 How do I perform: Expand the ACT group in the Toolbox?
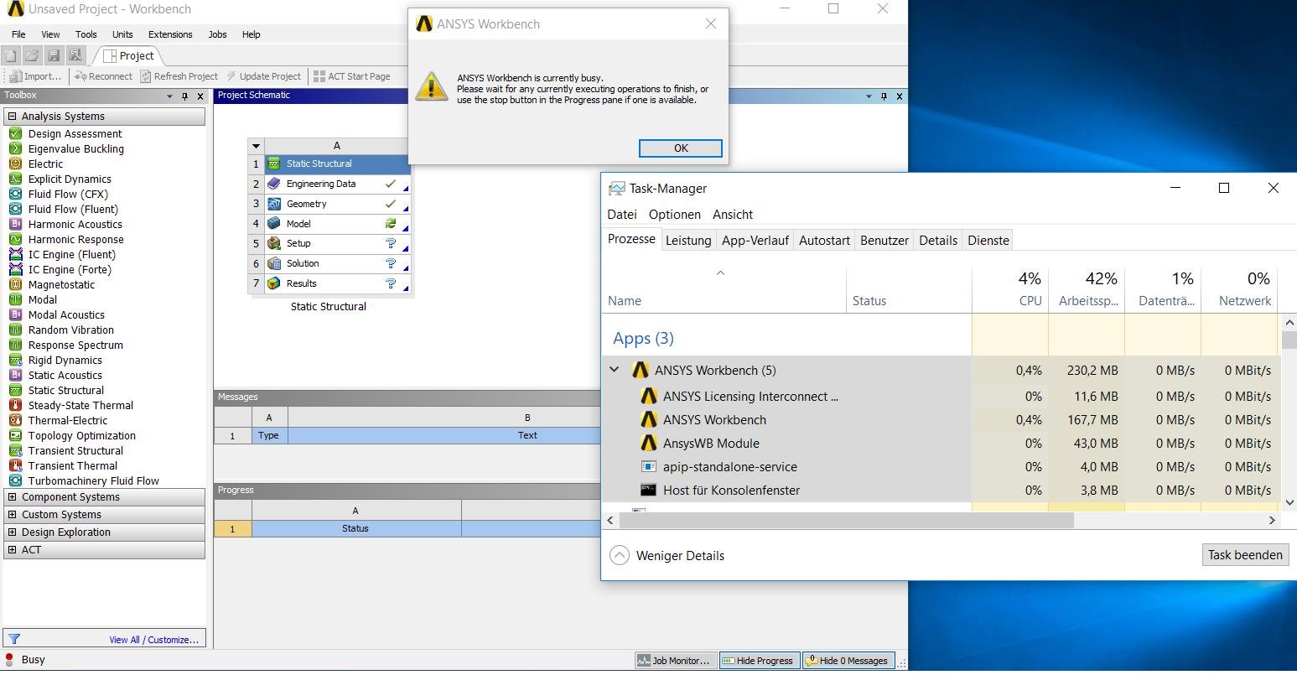(13, 550)
